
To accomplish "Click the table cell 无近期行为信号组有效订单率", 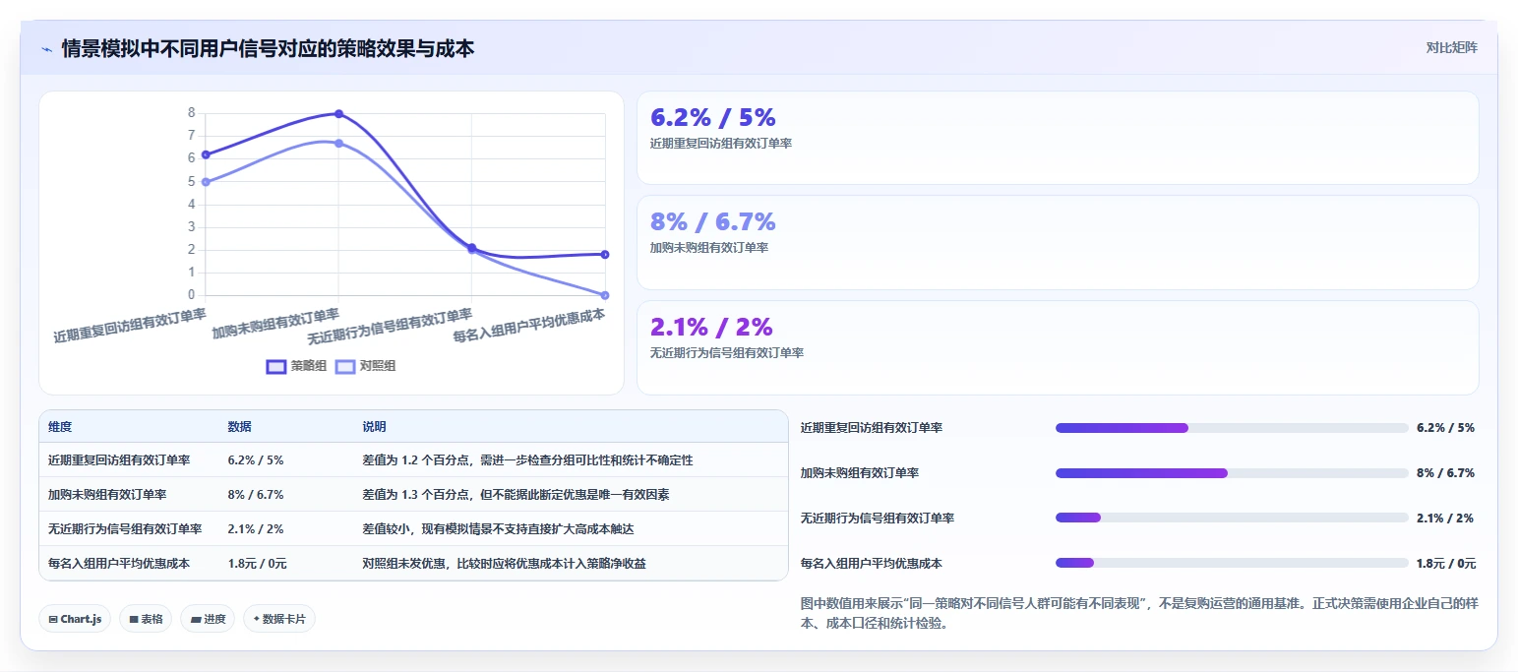I will 125,528.
